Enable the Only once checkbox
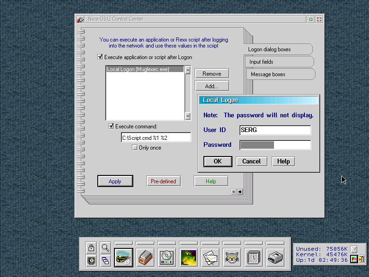Image resolution: width=369 pixels, height=277 pixels. [x=135, y=148]
